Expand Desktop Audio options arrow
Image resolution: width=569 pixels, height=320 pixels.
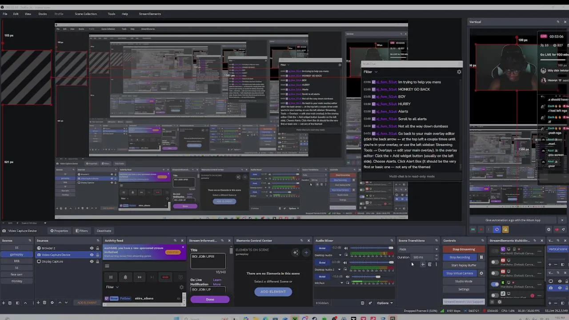click(340, 255)
